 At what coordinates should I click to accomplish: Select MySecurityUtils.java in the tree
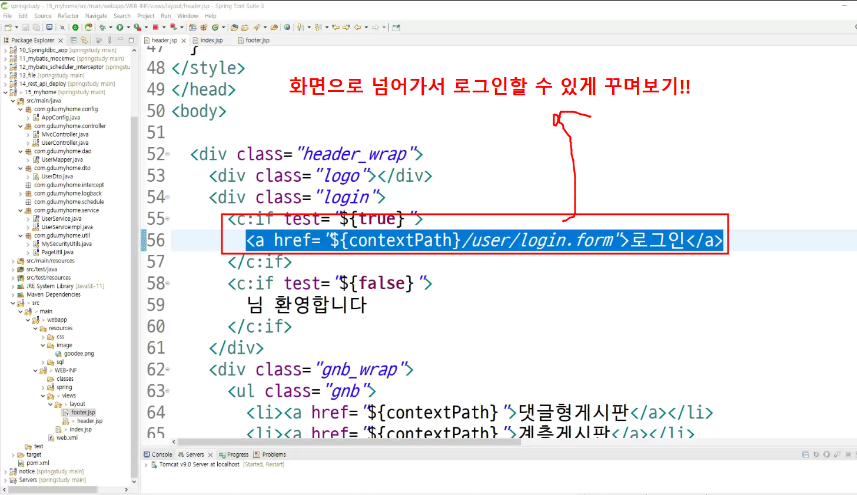point(67,244)
